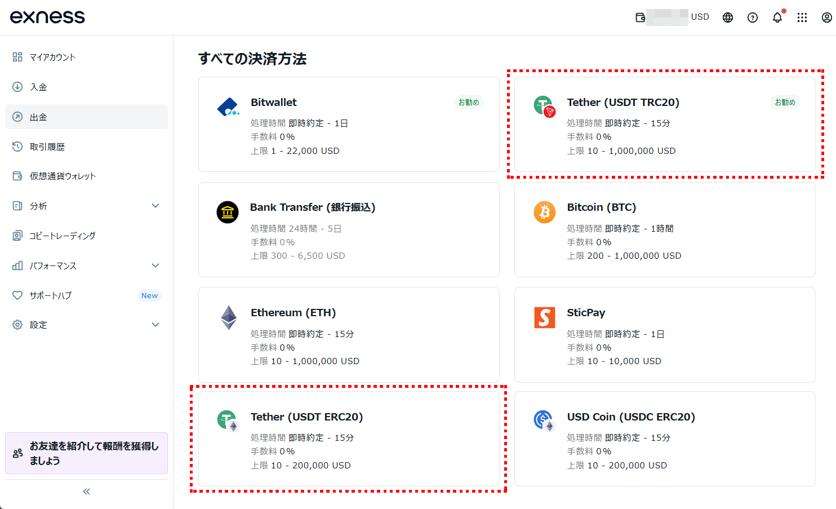Select the SticPay payment method
Image resolution: width=836 pixels, height=509 pixels.
(665, 335)
